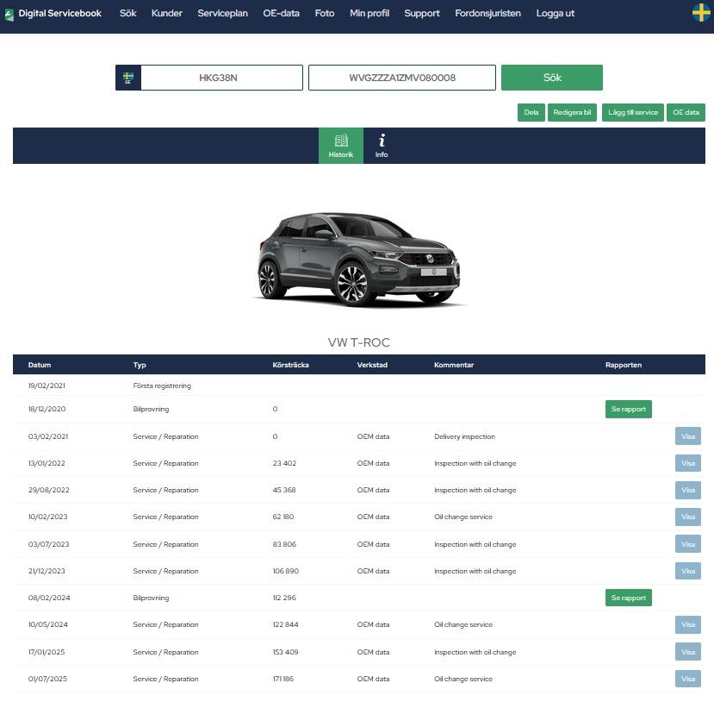Click Lägg till service button
The height and width of the screenshot is (708, 714).
632,112
